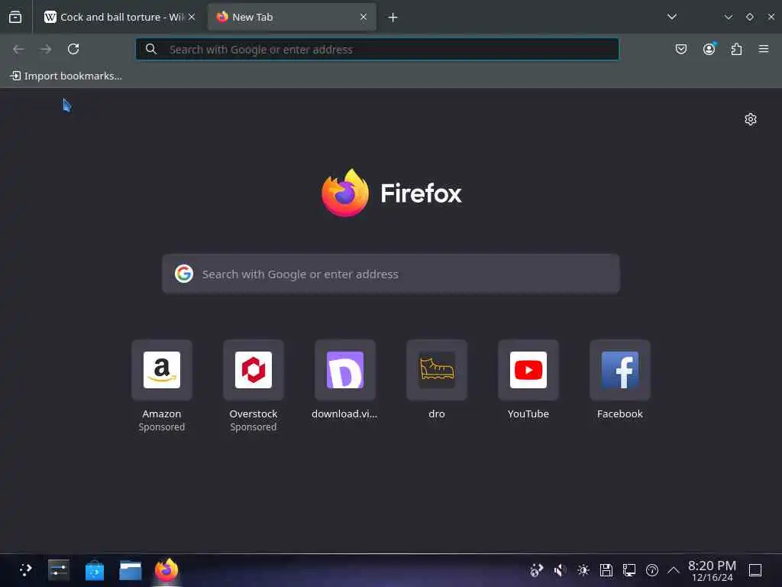782x587 pixels.
Task: Click the show desktop button
Action: coord(755,570)
